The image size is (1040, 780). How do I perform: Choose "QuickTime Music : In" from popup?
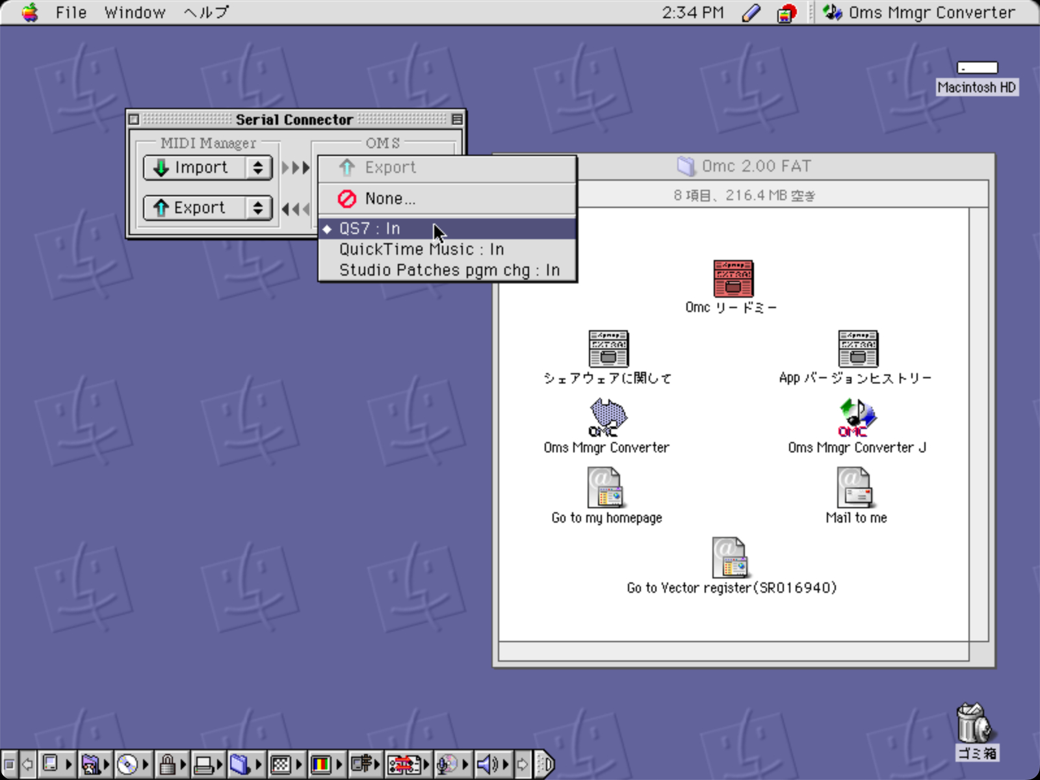(421, 250)
